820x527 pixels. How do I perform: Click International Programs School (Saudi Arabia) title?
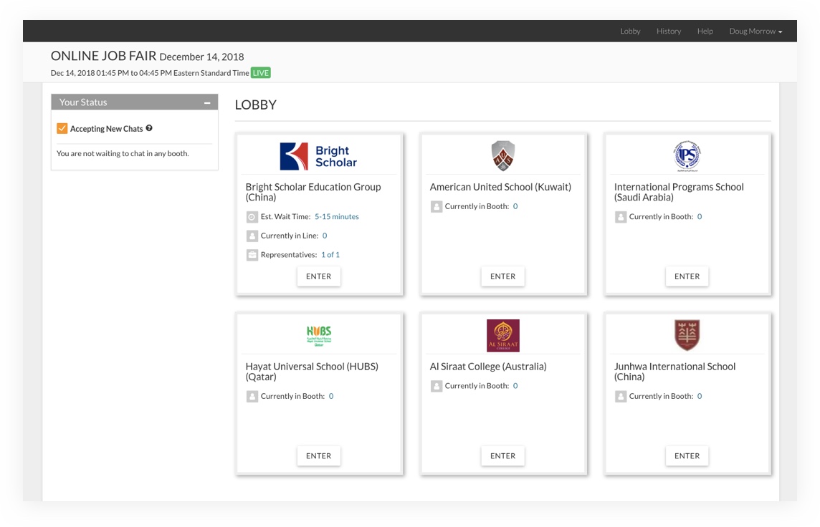click(679, 192)
